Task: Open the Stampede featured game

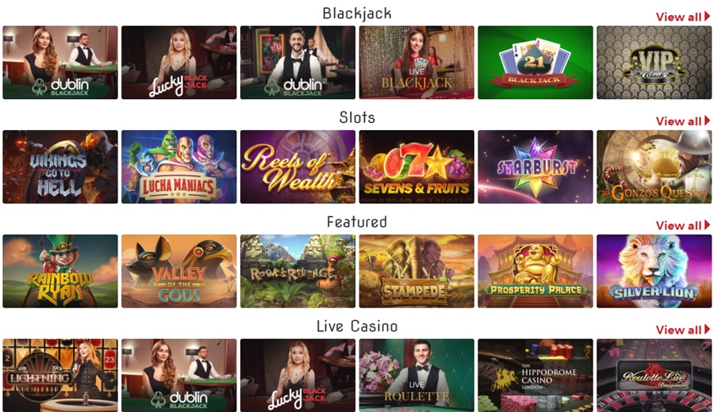Action: click(x=416, y=271)
